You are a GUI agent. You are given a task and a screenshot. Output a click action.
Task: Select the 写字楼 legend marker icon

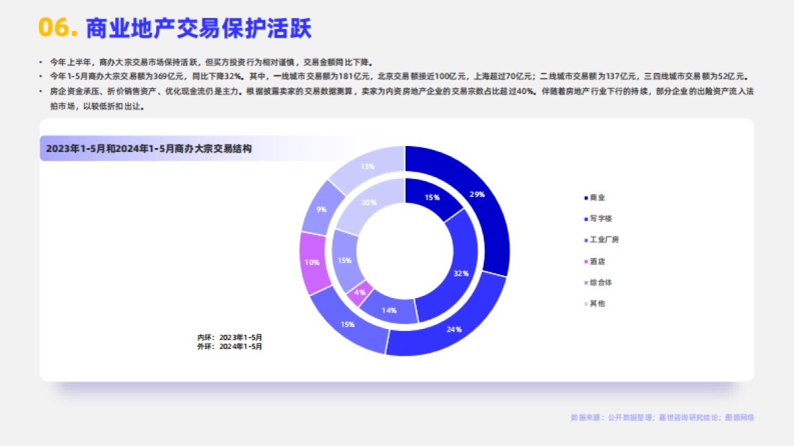pyautogui.click(x=585, y=217)
